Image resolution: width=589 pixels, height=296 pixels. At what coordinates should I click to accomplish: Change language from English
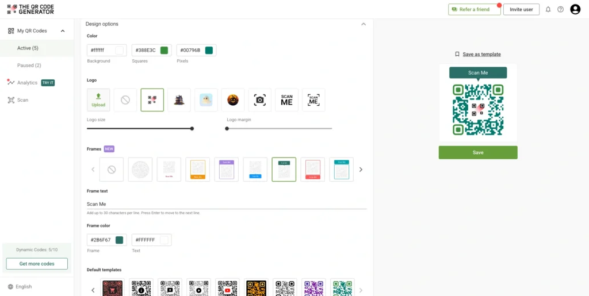point(20,287)
